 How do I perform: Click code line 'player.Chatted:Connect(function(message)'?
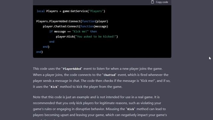point(76,26)
